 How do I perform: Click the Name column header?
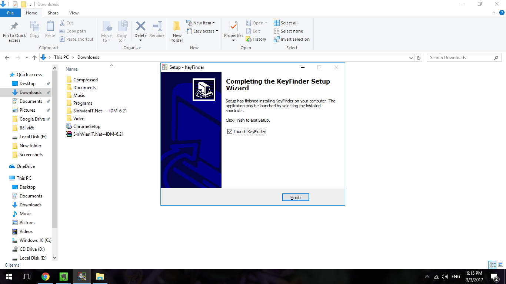72,69
